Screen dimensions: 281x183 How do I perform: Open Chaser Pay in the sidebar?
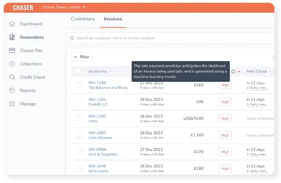click(x=31, y=51)
